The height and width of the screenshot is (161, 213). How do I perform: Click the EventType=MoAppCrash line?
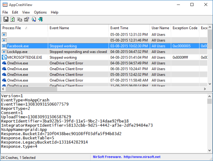click(25, 100)
